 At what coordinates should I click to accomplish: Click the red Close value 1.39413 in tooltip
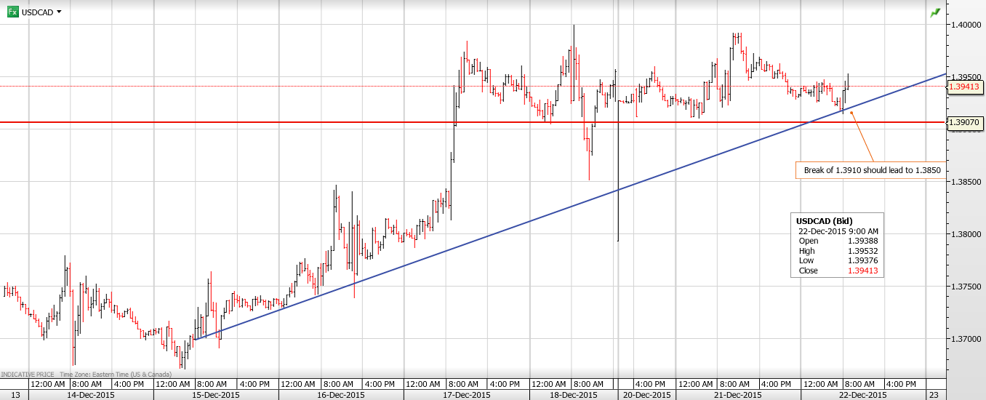(x=865, y=271)
